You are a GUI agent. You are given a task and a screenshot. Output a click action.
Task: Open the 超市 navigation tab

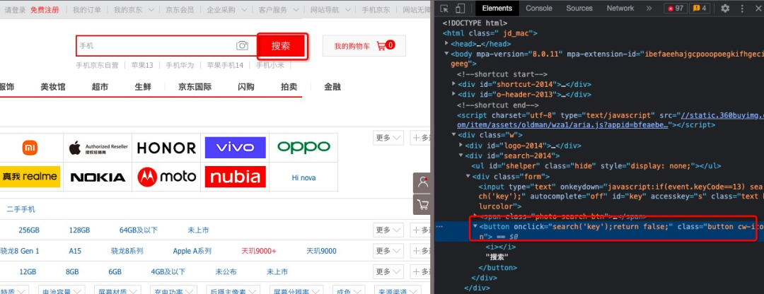(100, 87)
